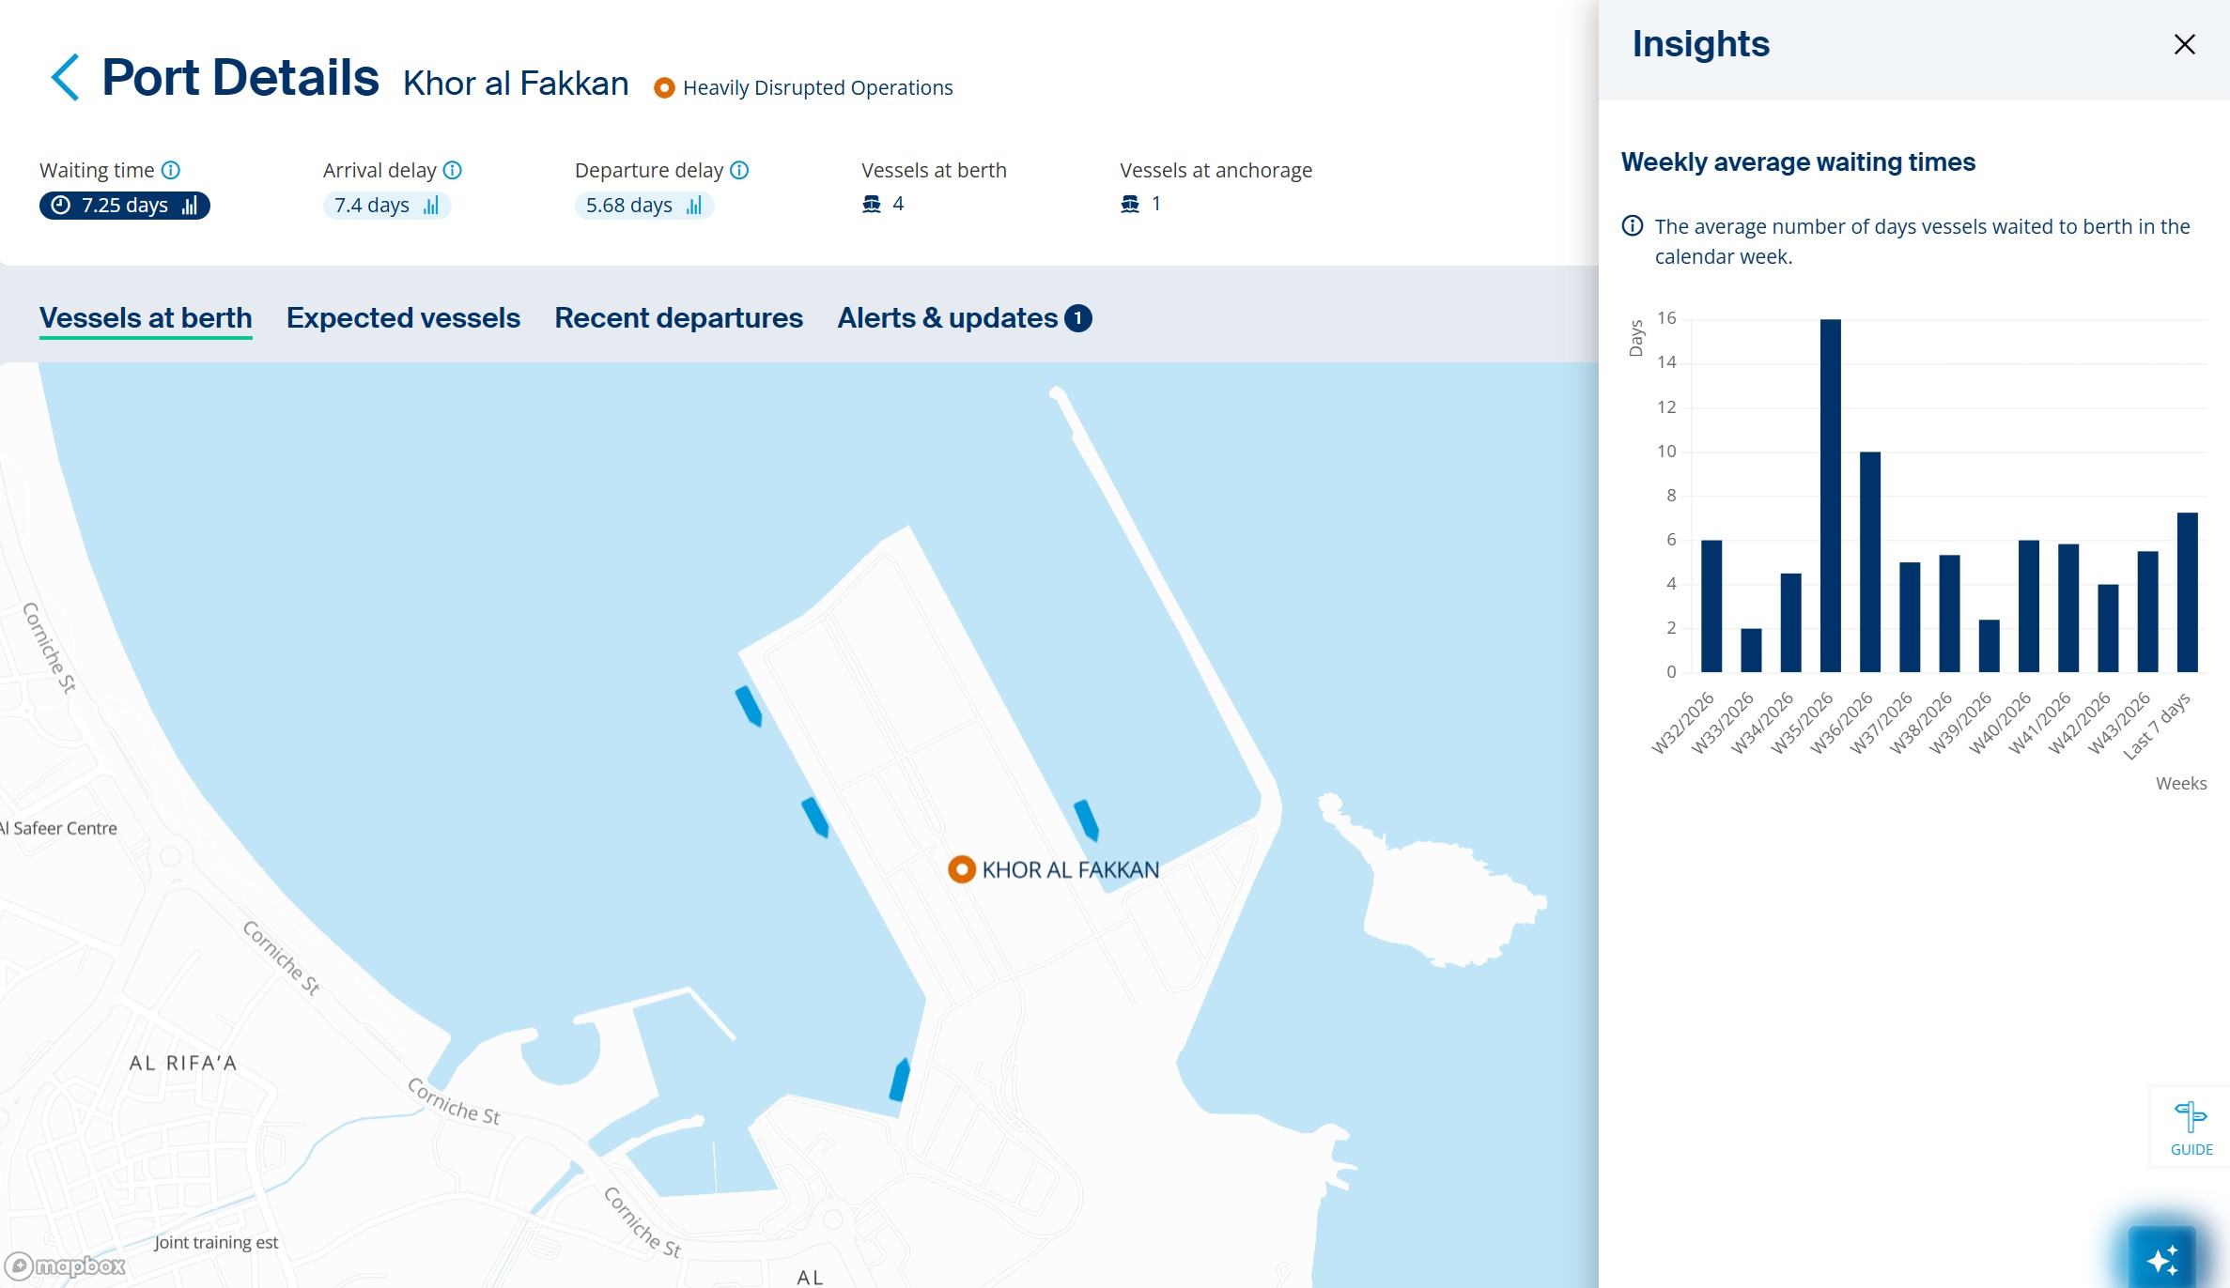Click the Joint training est label
2230x1288 pixels.
217,1242
